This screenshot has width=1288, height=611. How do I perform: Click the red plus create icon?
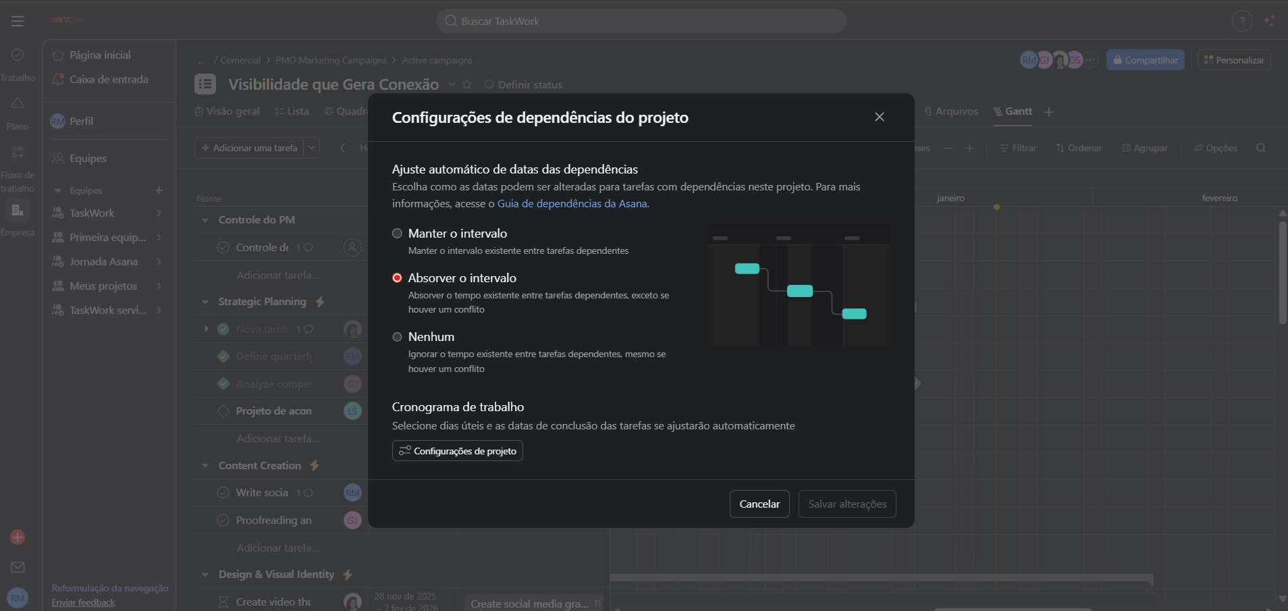tap(18, 537)
